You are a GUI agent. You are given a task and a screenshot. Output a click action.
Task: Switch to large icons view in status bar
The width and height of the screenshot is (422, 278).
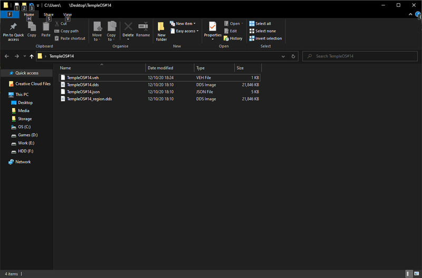click(416, 274)
